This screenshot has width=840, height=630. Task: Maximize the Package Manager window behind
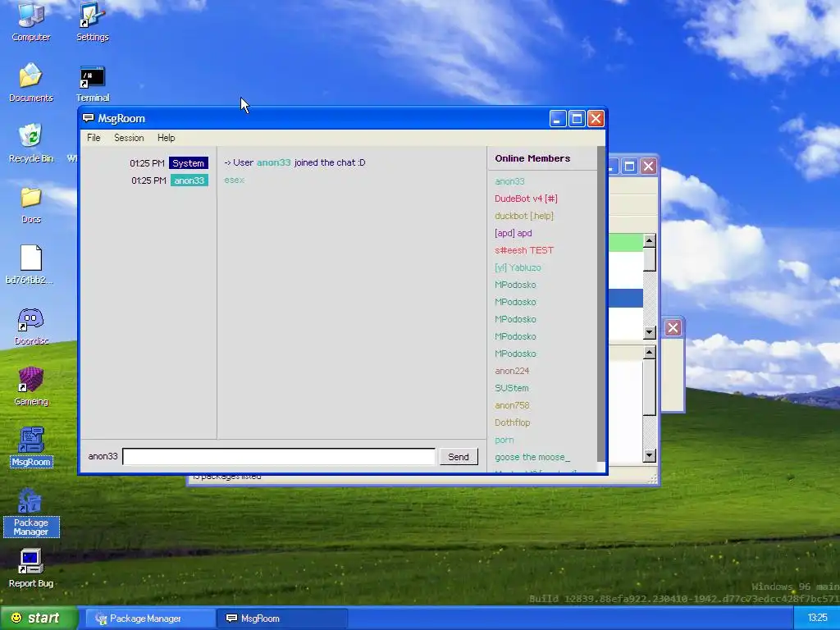tap(629, 166)
